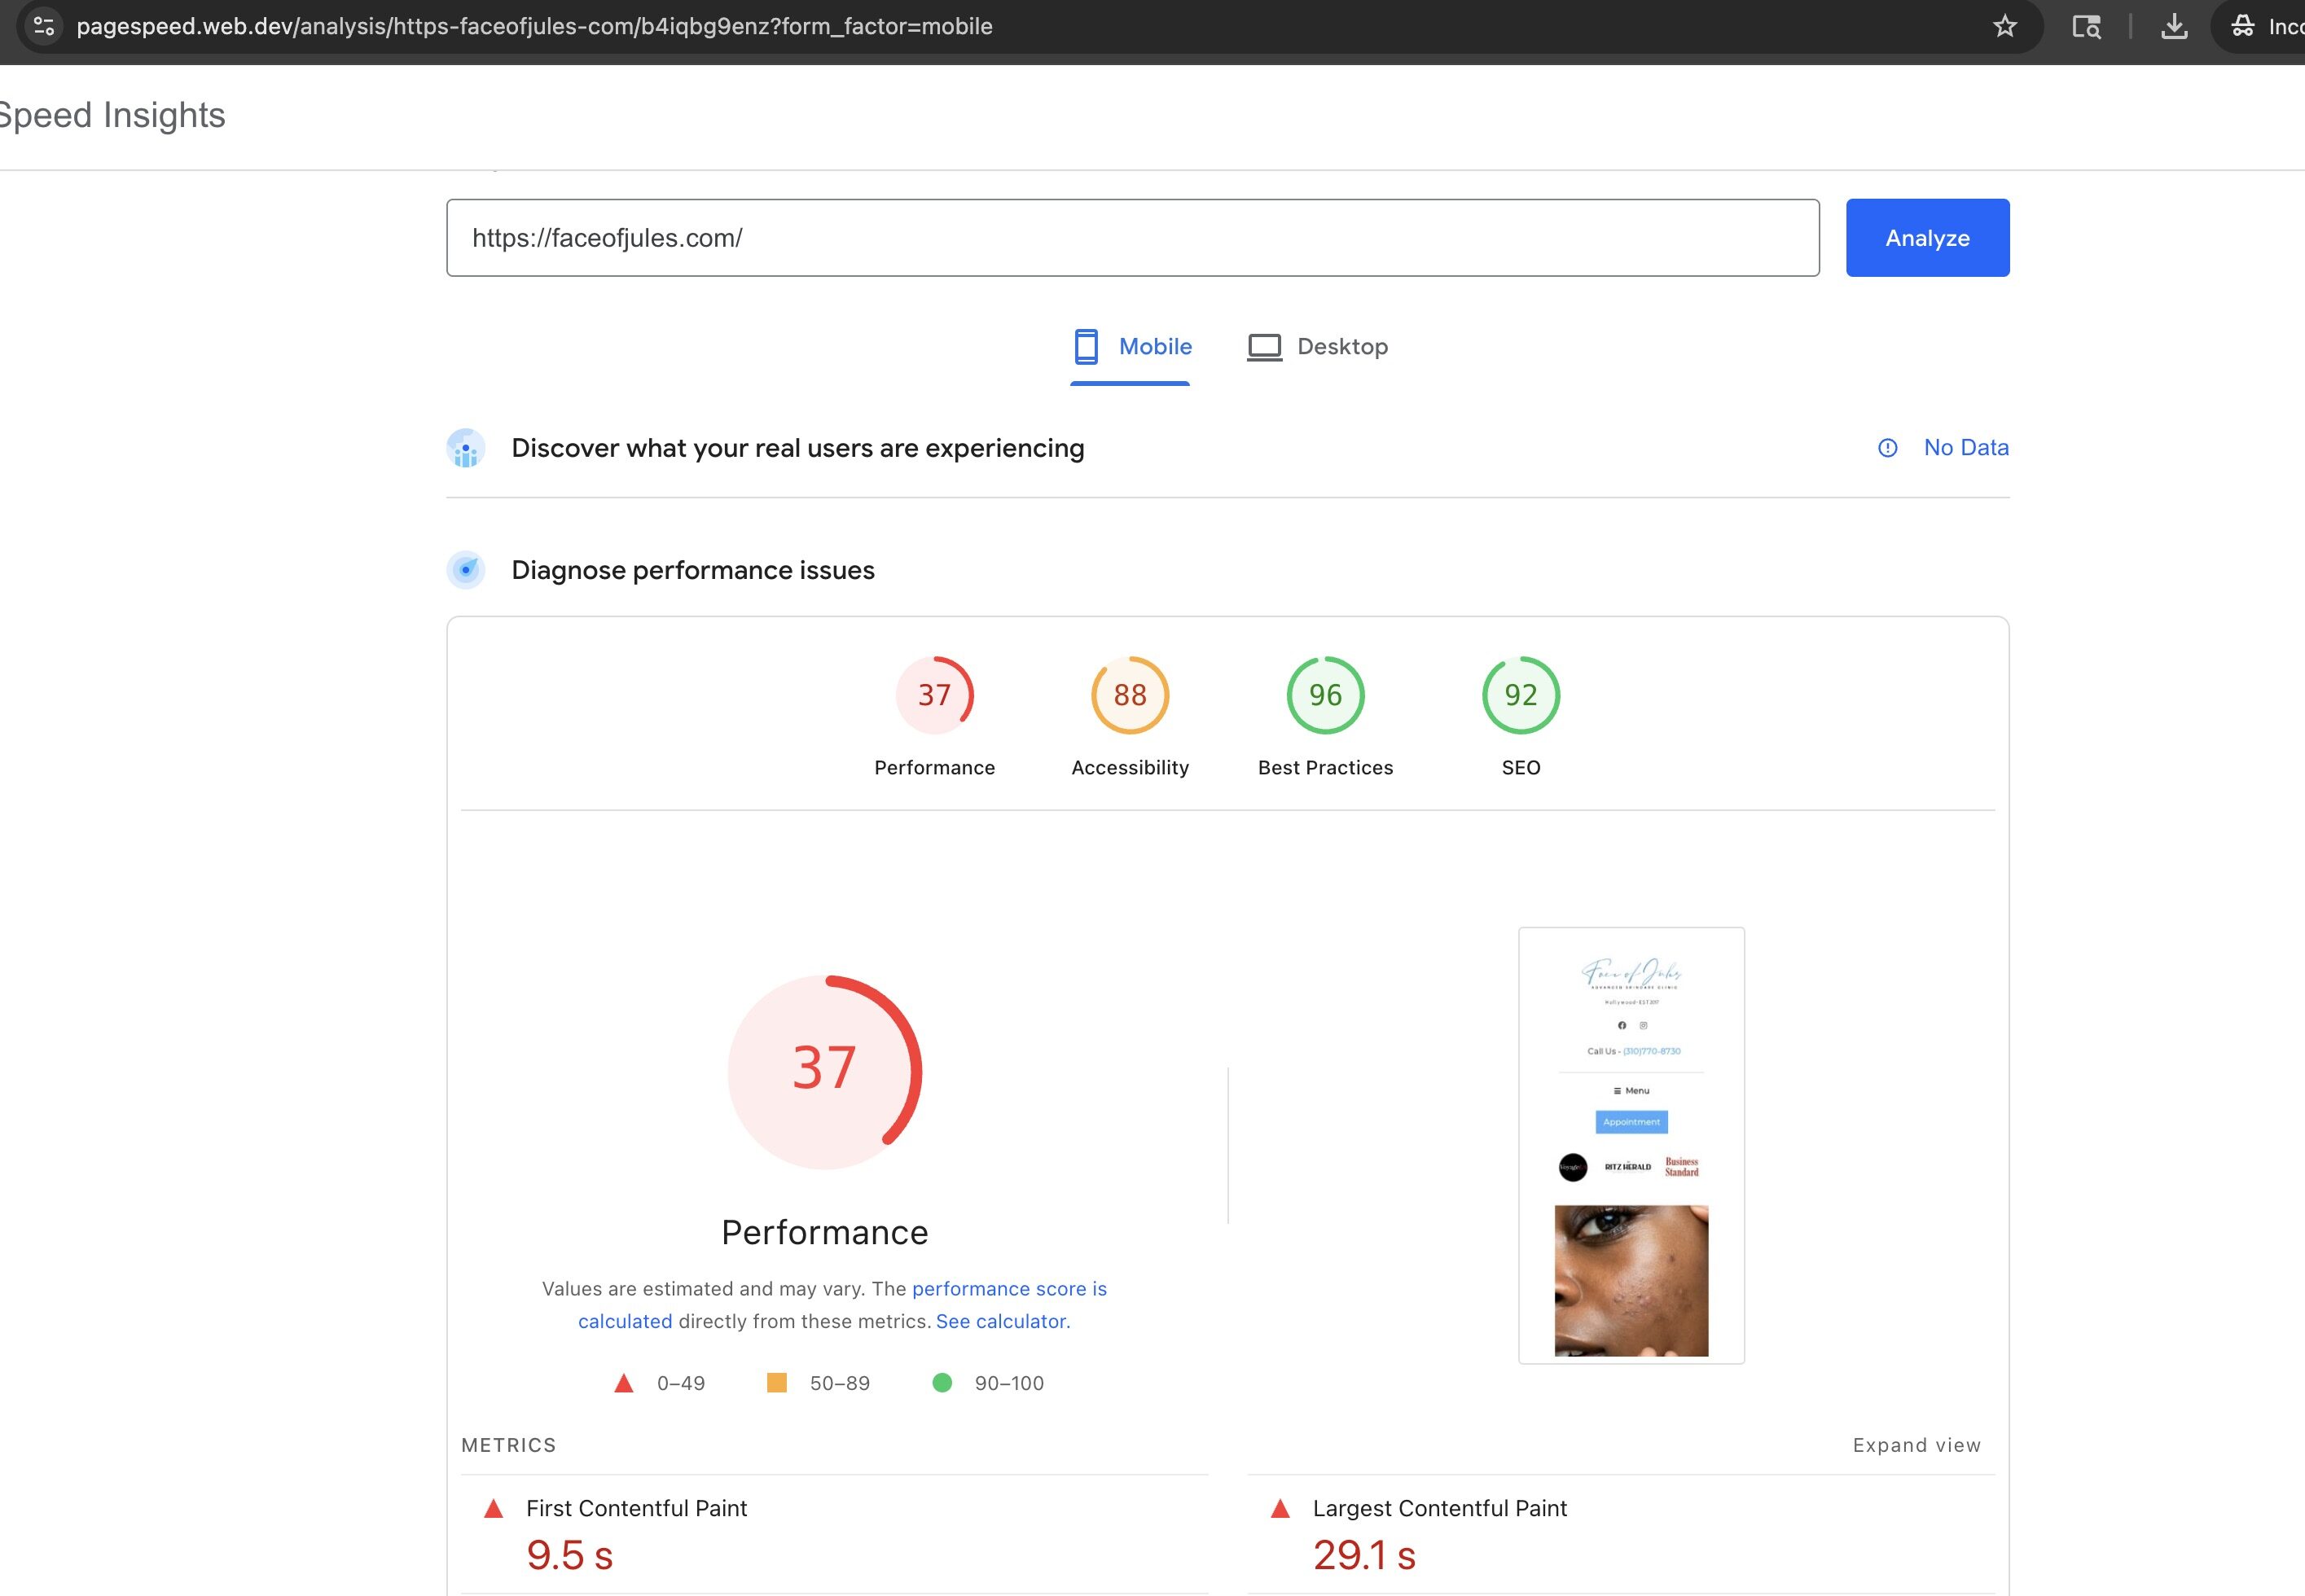Click the mobile page screenshot thumbnail

click(x=1631, y=1145)
